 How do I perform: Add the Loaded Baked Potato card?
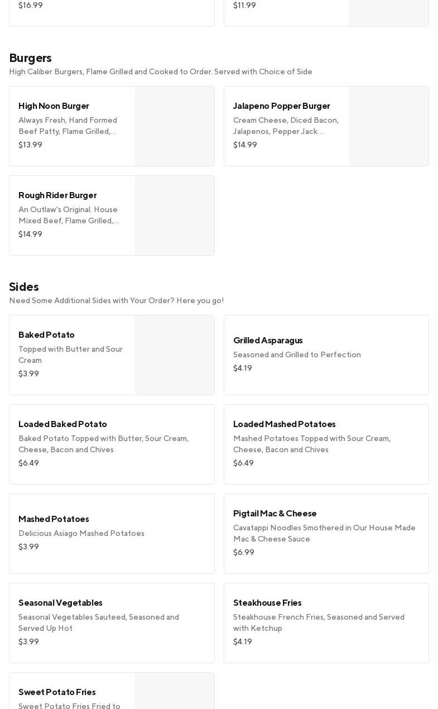coord(112,444)
